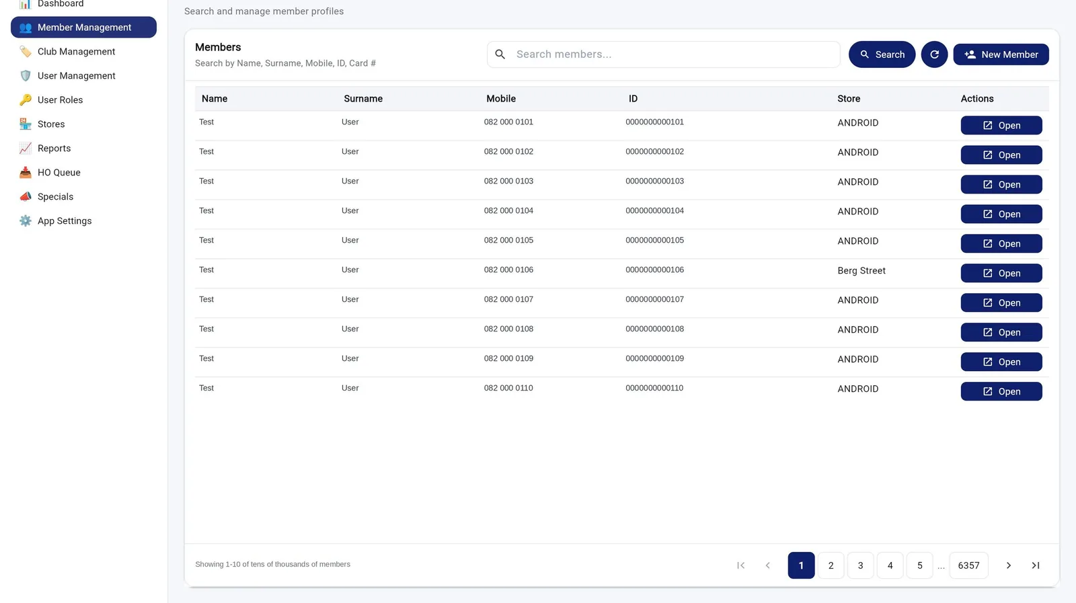Open member with ID 0000000000101

click(1001, 126)
